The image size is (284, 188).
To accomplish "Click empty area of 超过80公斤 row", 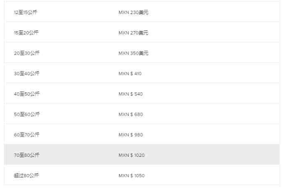I will click(212, 175).
